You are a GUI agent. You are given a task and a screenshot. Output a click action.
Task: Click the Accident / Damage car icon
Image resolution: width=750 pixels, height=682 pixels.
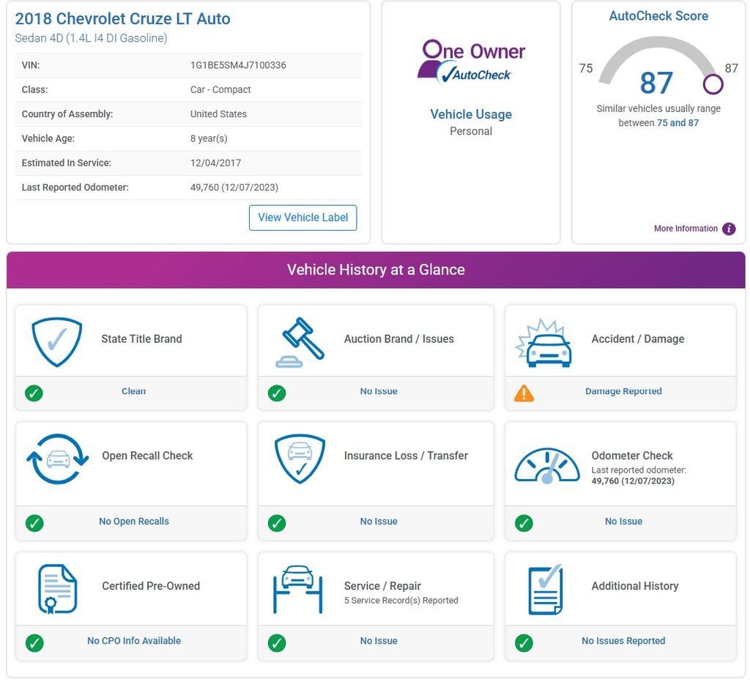pos(543,343)
